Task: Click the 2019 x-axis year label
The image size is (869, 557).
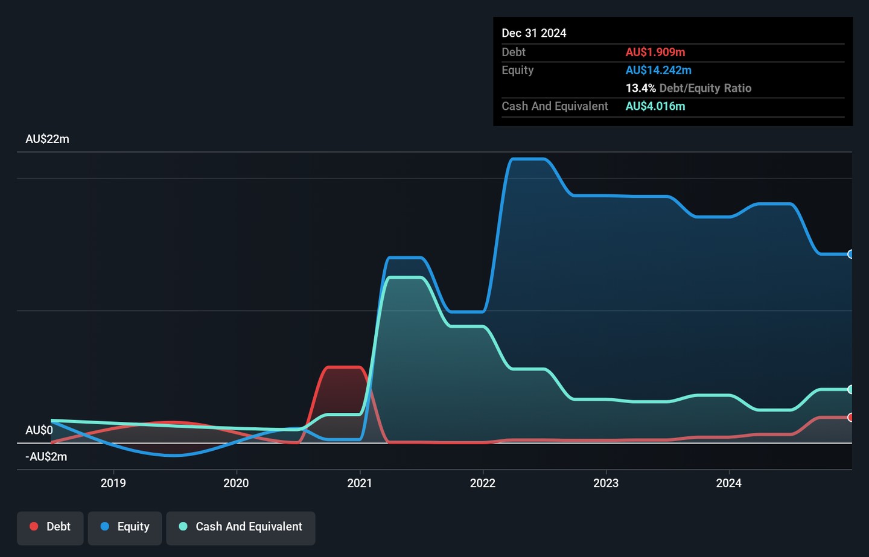Action: (113, 483)
